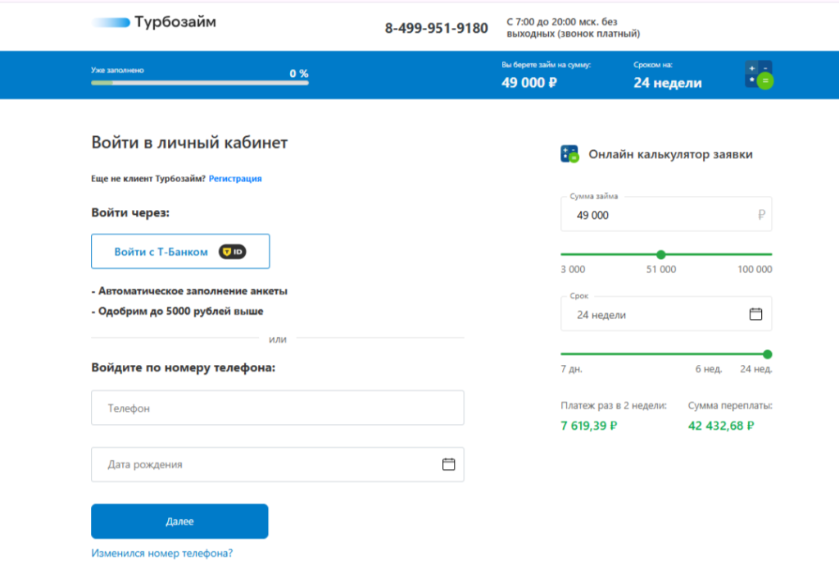Click the phone number 8-499-951-9180

[x=436, y=29]
